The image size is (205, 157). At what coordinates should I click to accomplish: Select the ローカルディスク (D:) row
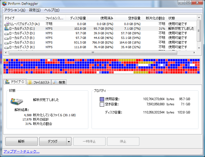(x=100, y=33)
